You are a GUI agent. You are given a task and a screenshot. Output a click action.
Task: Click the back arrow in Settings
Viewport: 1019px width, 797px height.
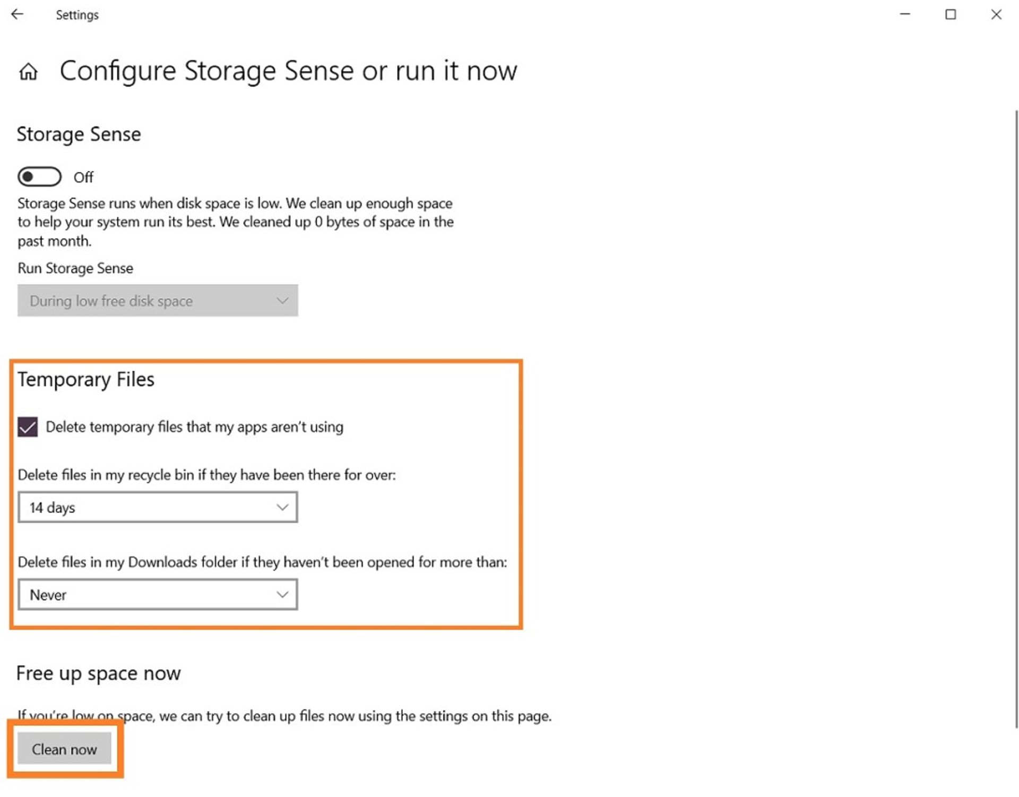click(x=18, y=14)
